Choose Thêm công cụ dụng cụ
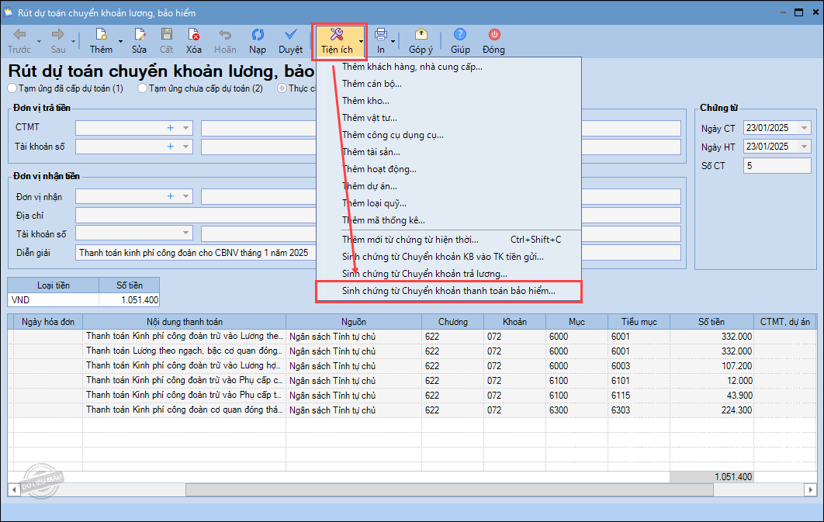The width and height of the screenshot is (824, 522). coord(448,135)
